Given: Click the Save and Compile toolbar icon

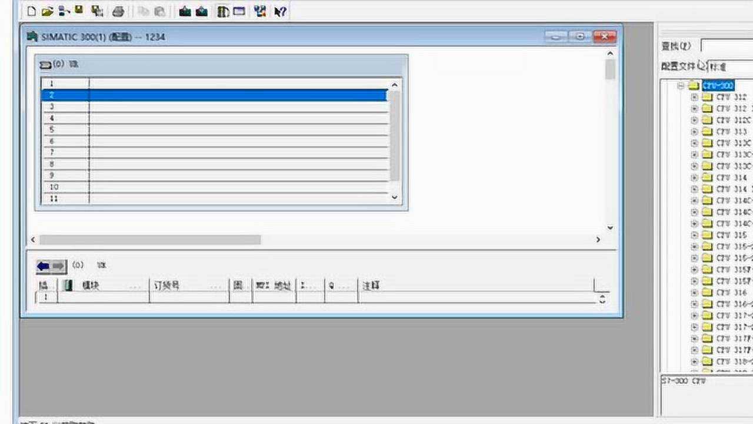Looking at the screenshot, I should click(96, 11).
